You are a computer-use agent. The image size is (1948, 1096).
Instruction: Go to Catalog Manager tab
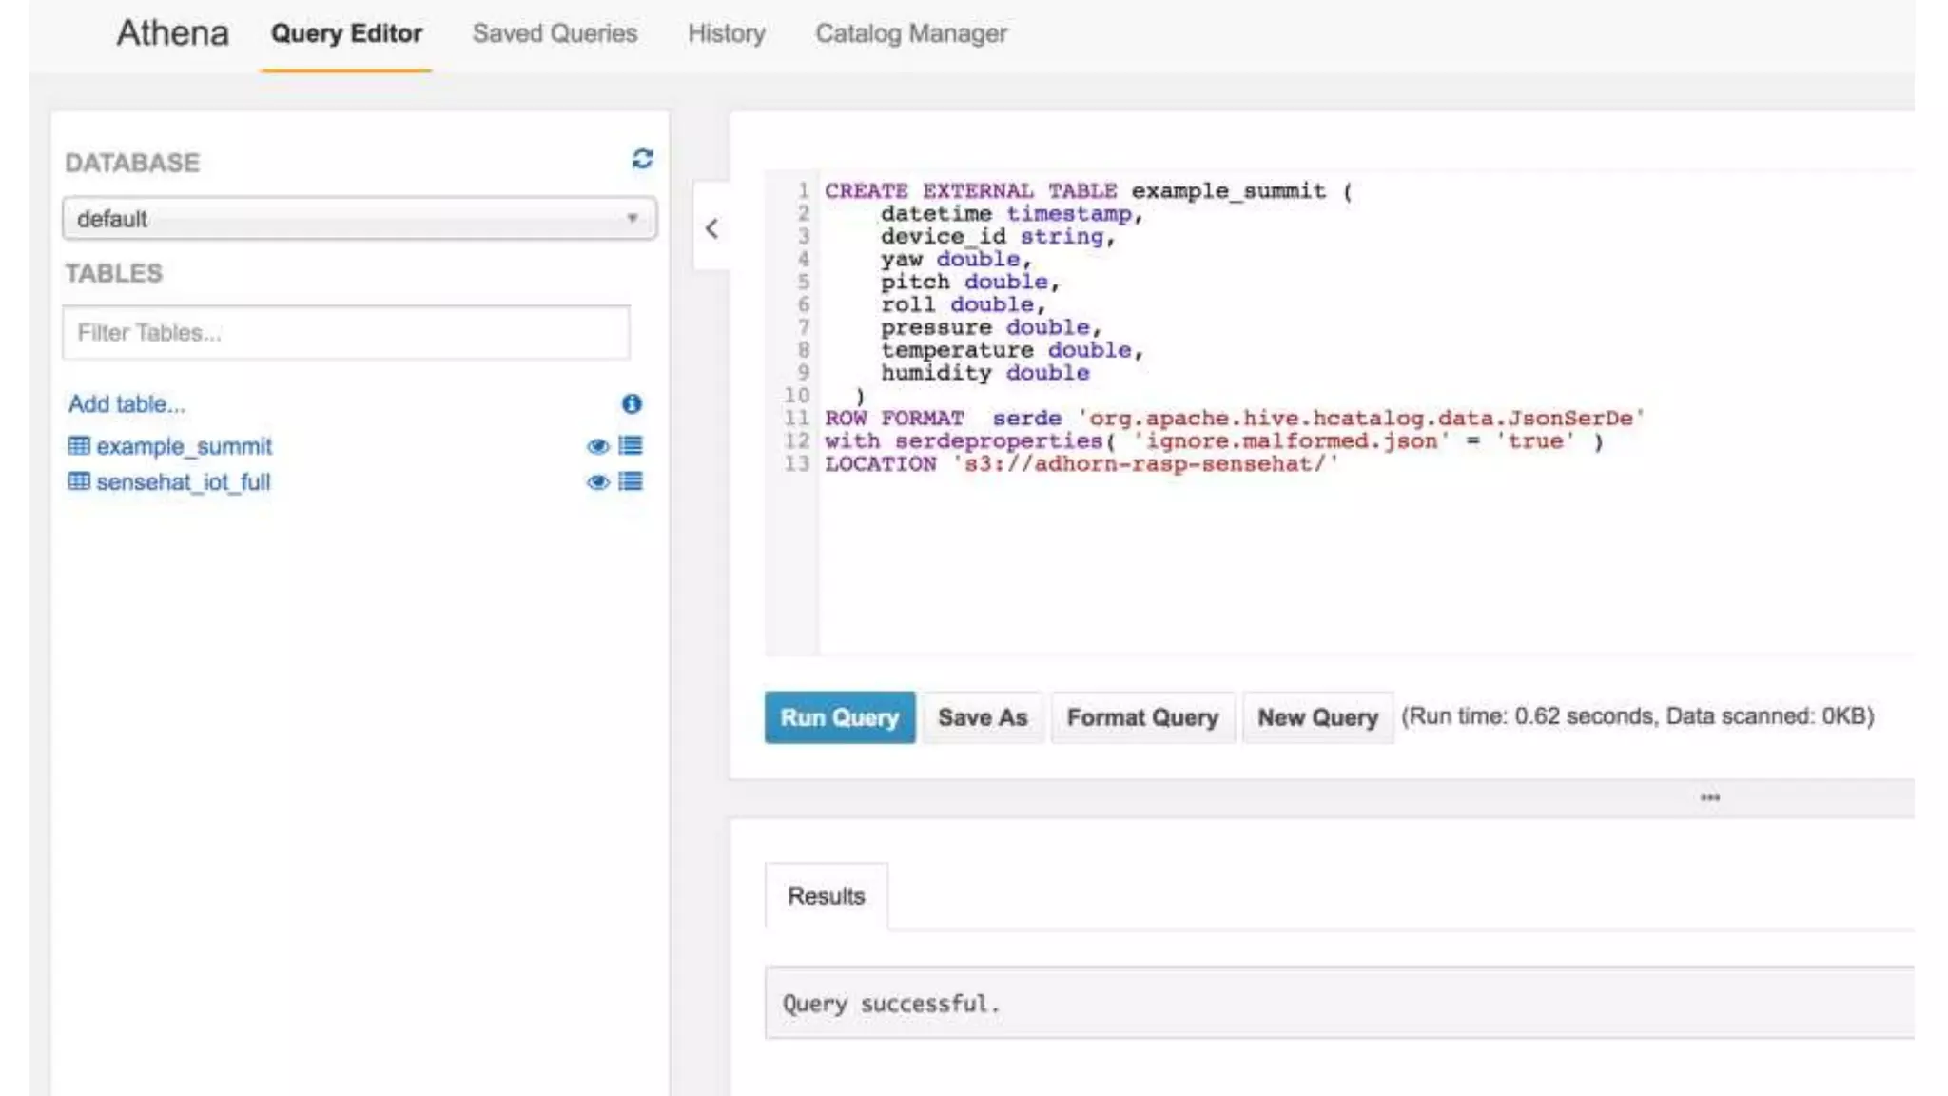pyautogui.click(x=910, y=33)
